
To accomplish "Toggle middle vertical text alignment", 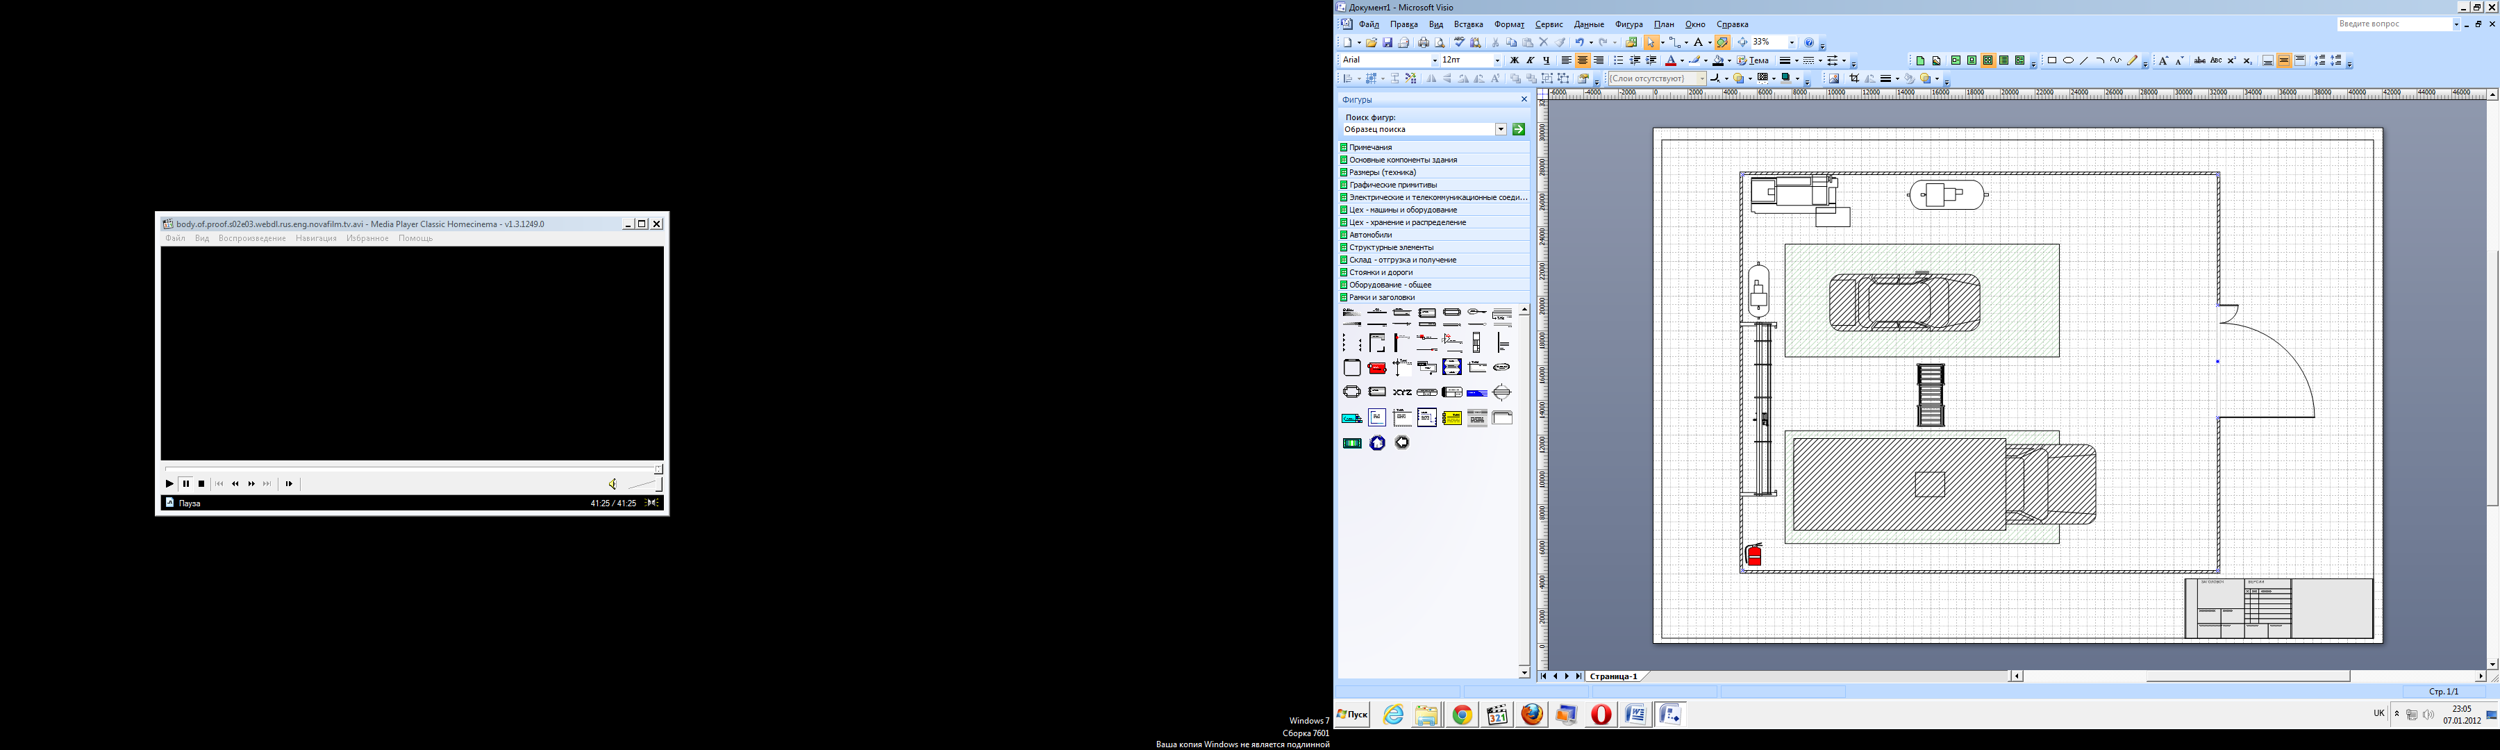I will click(x=2285, y=60).
